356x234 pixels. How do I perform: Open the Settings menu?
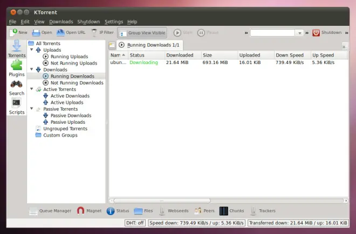113,22
